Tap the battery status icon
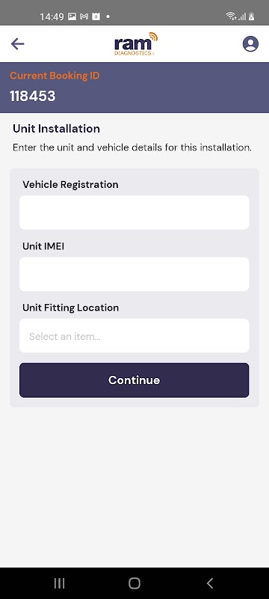Viewport: 269px width, 599px height. click(252, 16)
